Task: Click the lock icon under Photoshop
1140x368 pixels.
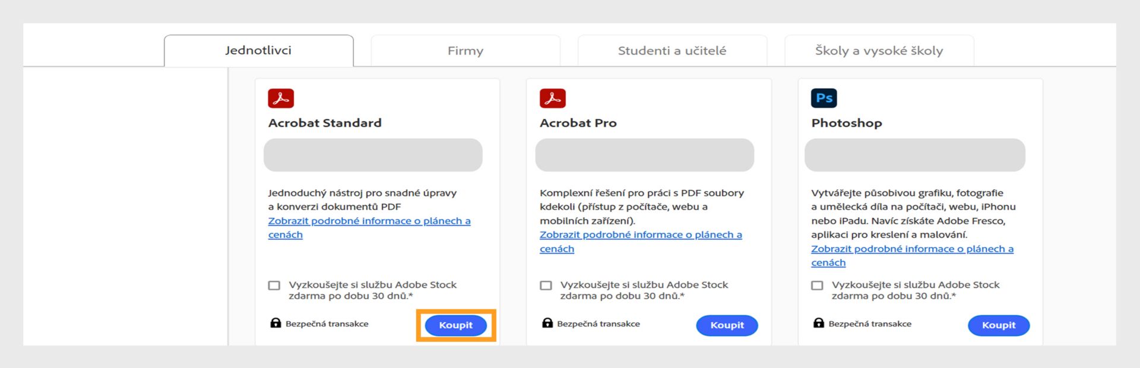Action: point(819,323)
